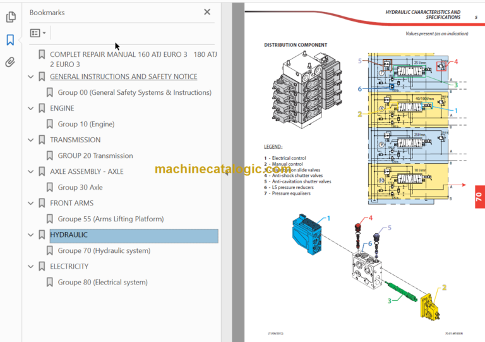485x342 pixels.
Task: Open GROUP 20 Transmission bookmark
Action: pos(95,156)
